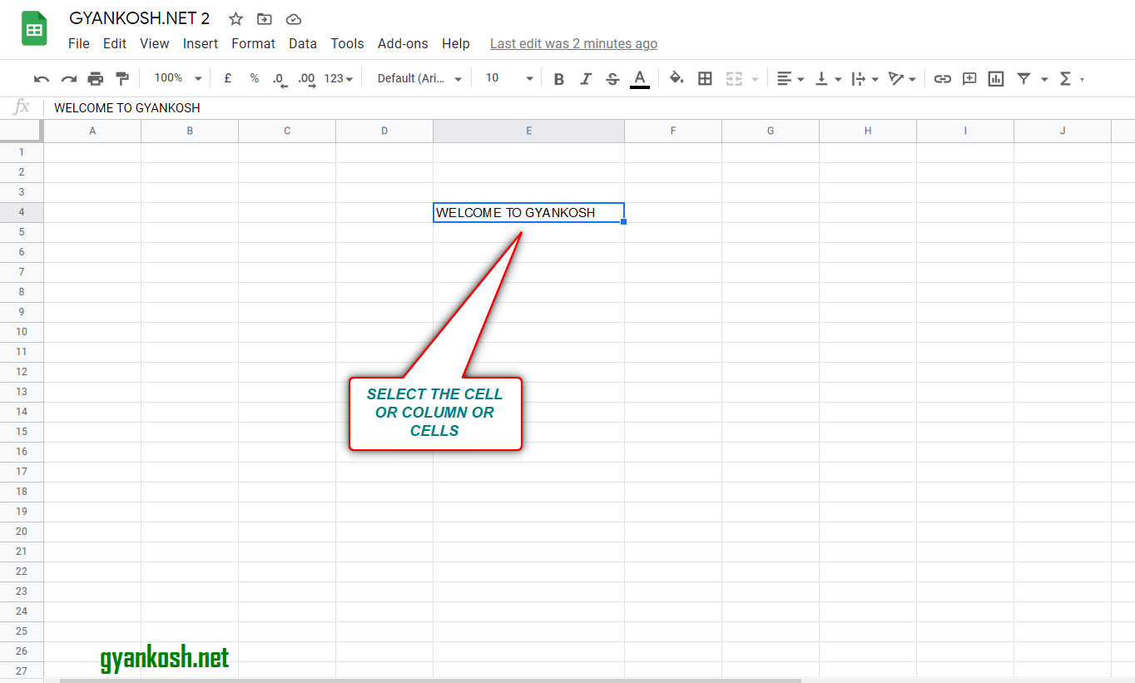Select column A header

pyautogui.click(x=92, y=131)
